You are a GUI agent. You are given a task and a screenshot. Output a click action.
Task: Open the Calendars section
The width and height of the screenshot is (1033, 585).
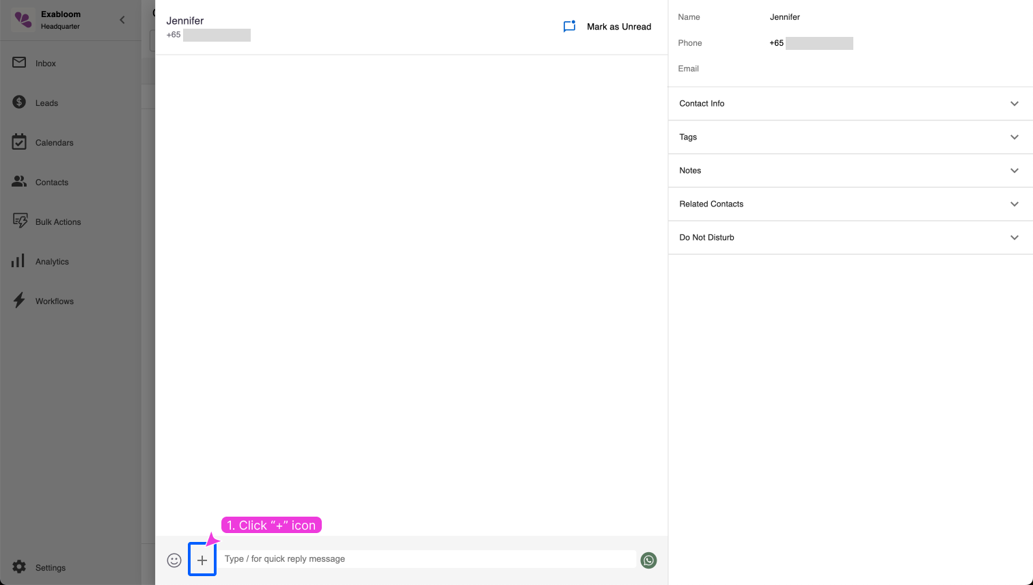[x=53, y=142]
